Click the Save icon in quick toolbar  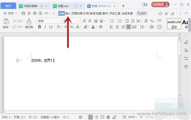(23, 13)
